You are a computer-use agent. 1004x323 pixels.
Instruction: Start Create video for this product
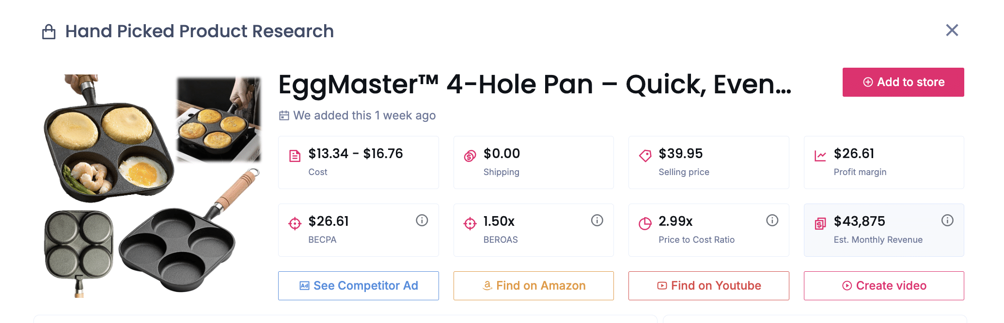click(884, 286)
